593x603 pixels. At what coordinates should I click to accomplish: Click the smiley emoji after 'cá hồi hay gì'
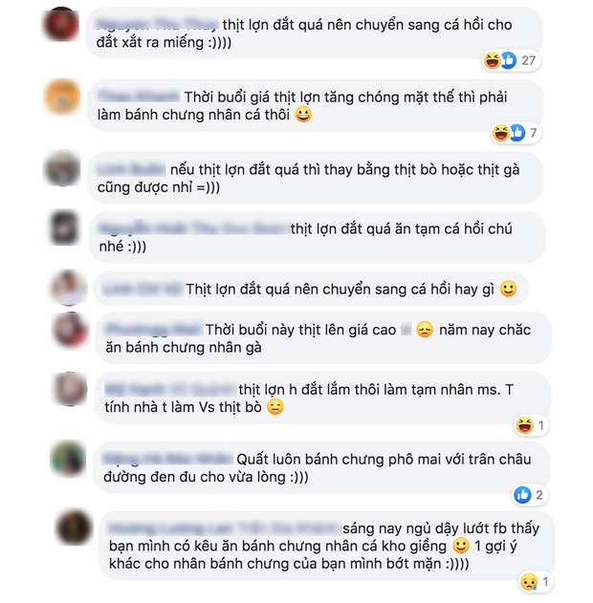point(508,289)
